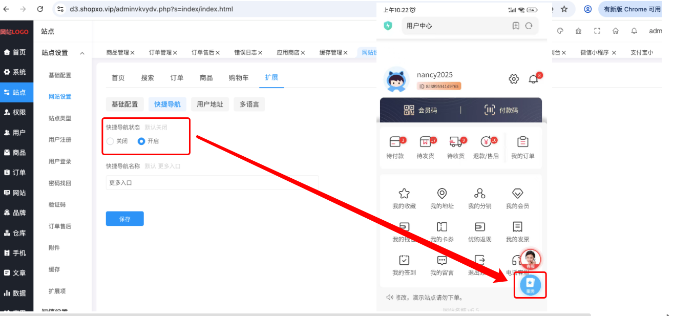Open the 多语言 sub-tab

tap(249, 104)
